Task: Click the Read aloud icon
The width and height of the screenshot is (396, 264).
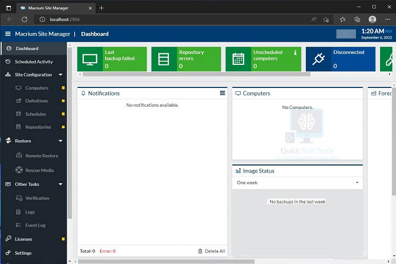Action: [x=313, y=19]
